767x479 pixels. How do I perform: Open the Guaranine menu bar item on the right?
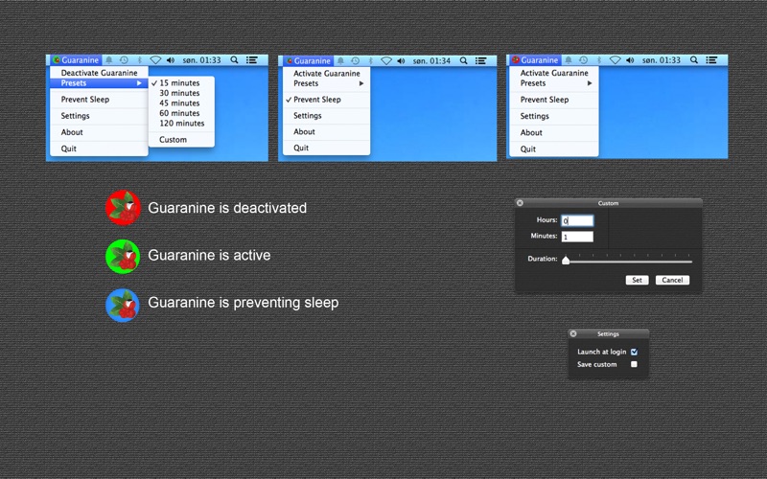point(534,60)
